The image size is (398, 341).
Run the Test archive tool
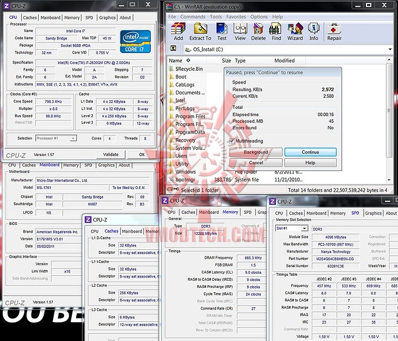tap(222, 32)
